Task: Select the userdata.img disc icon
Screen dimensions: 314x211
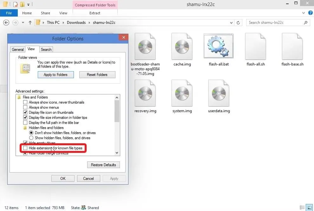Action: pyautogui.click(x=219, y=93)
